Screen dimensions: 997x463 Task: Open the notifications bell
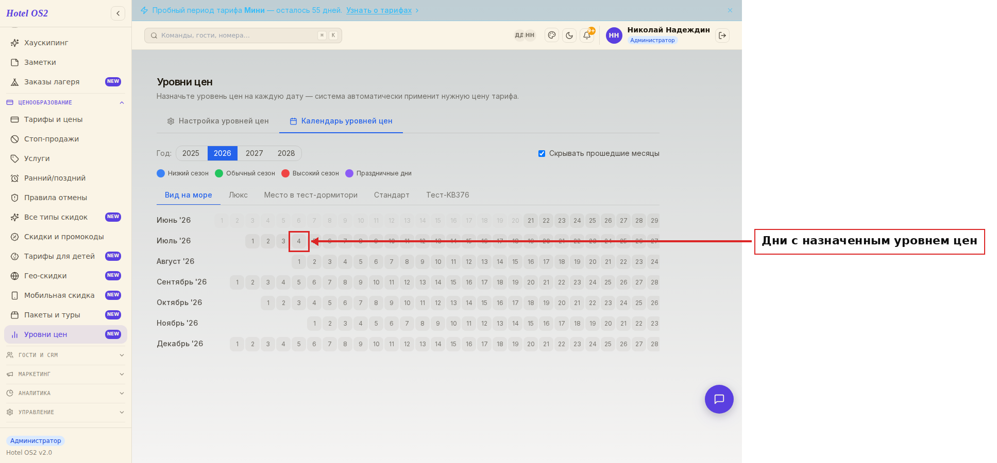[587, 35]
